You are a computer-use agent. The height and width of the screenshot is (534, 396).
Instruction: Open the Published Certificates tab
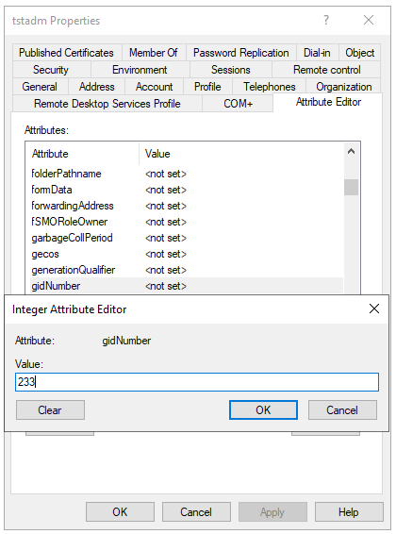coord(66,53)
